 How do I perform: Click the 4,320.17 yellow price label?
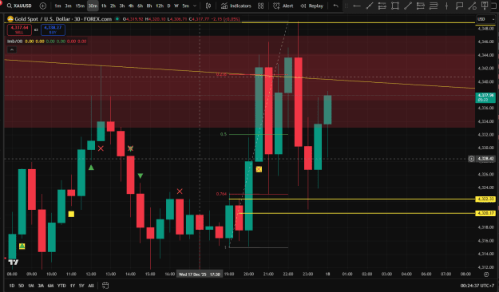click(485, 213)
